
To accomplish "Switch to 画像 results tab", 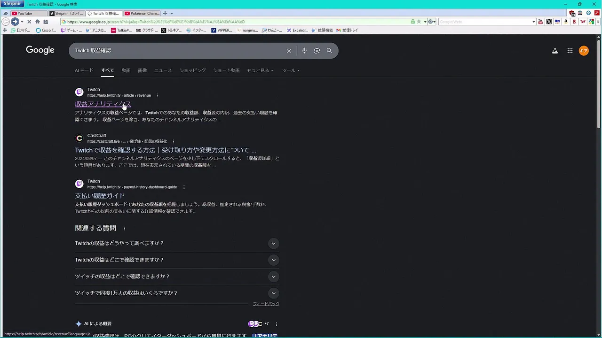I will pos(143,70).
